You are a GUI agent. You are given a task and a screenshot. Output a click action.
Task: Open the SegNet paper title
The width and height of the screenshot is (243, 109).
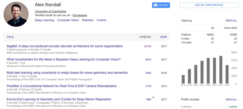pyautogui.click(x=65, y=46)
